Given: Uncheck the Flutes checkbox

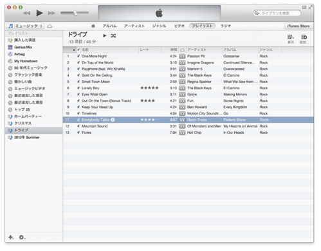Looking at the screenshot, I should (78, 133).
